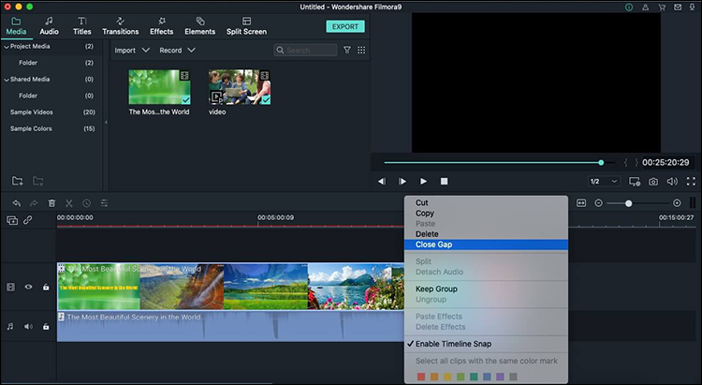Delete the selected media folder
The width and height of the screenshot is (702, 385).
point(38,181)
